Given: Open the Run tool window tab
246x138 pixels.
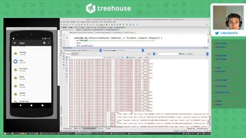Looking at the screenshot, I should point(101,129).
